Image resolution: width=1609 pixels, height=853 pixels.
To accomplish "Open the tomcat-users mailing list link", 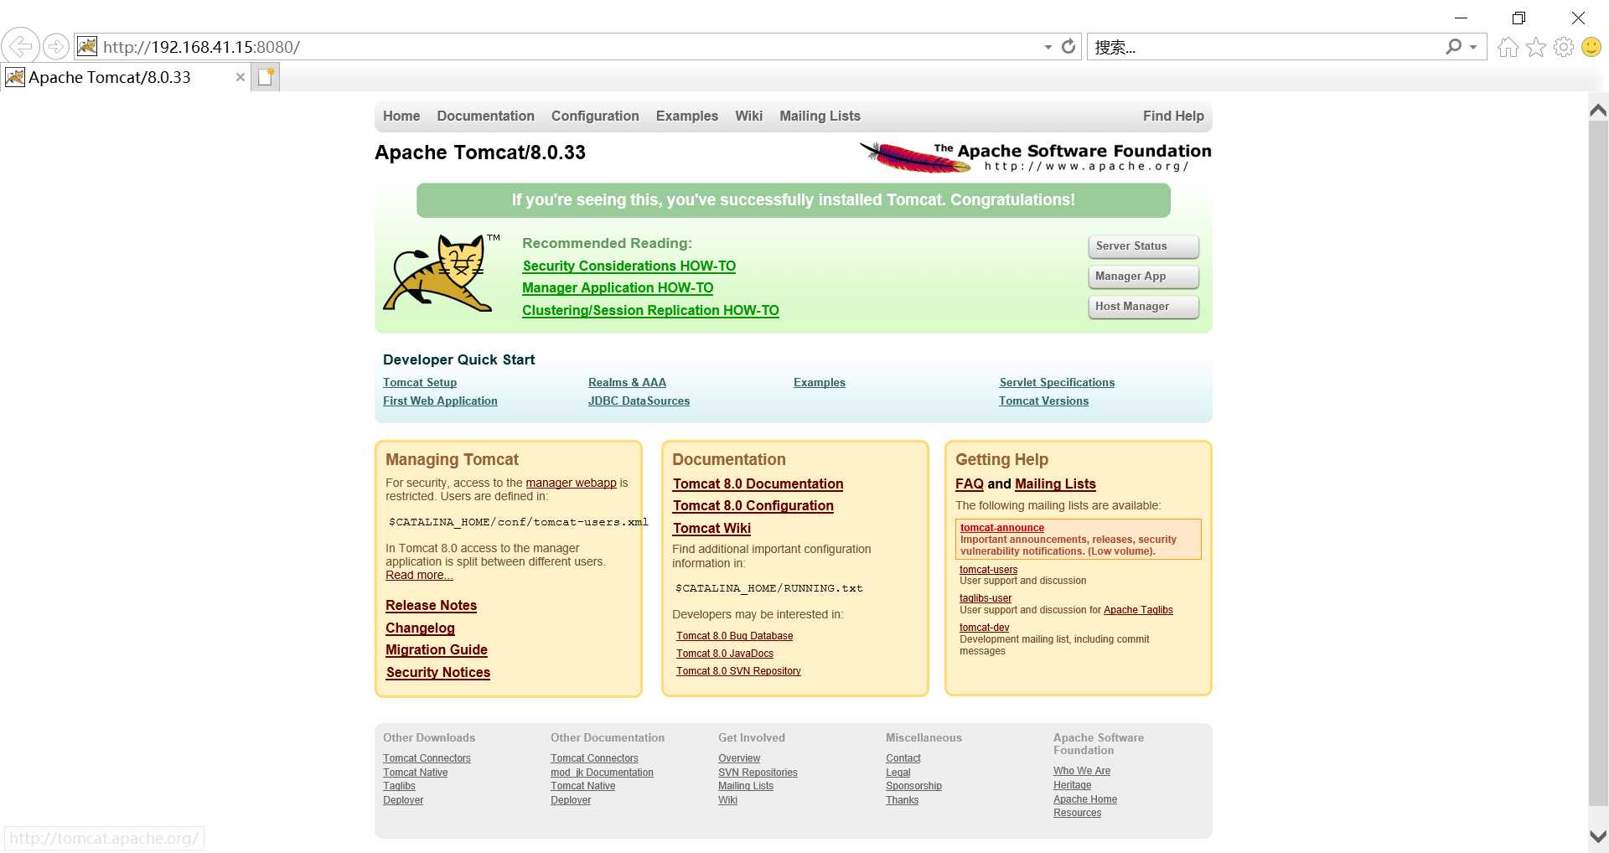I will pos(988,570).
